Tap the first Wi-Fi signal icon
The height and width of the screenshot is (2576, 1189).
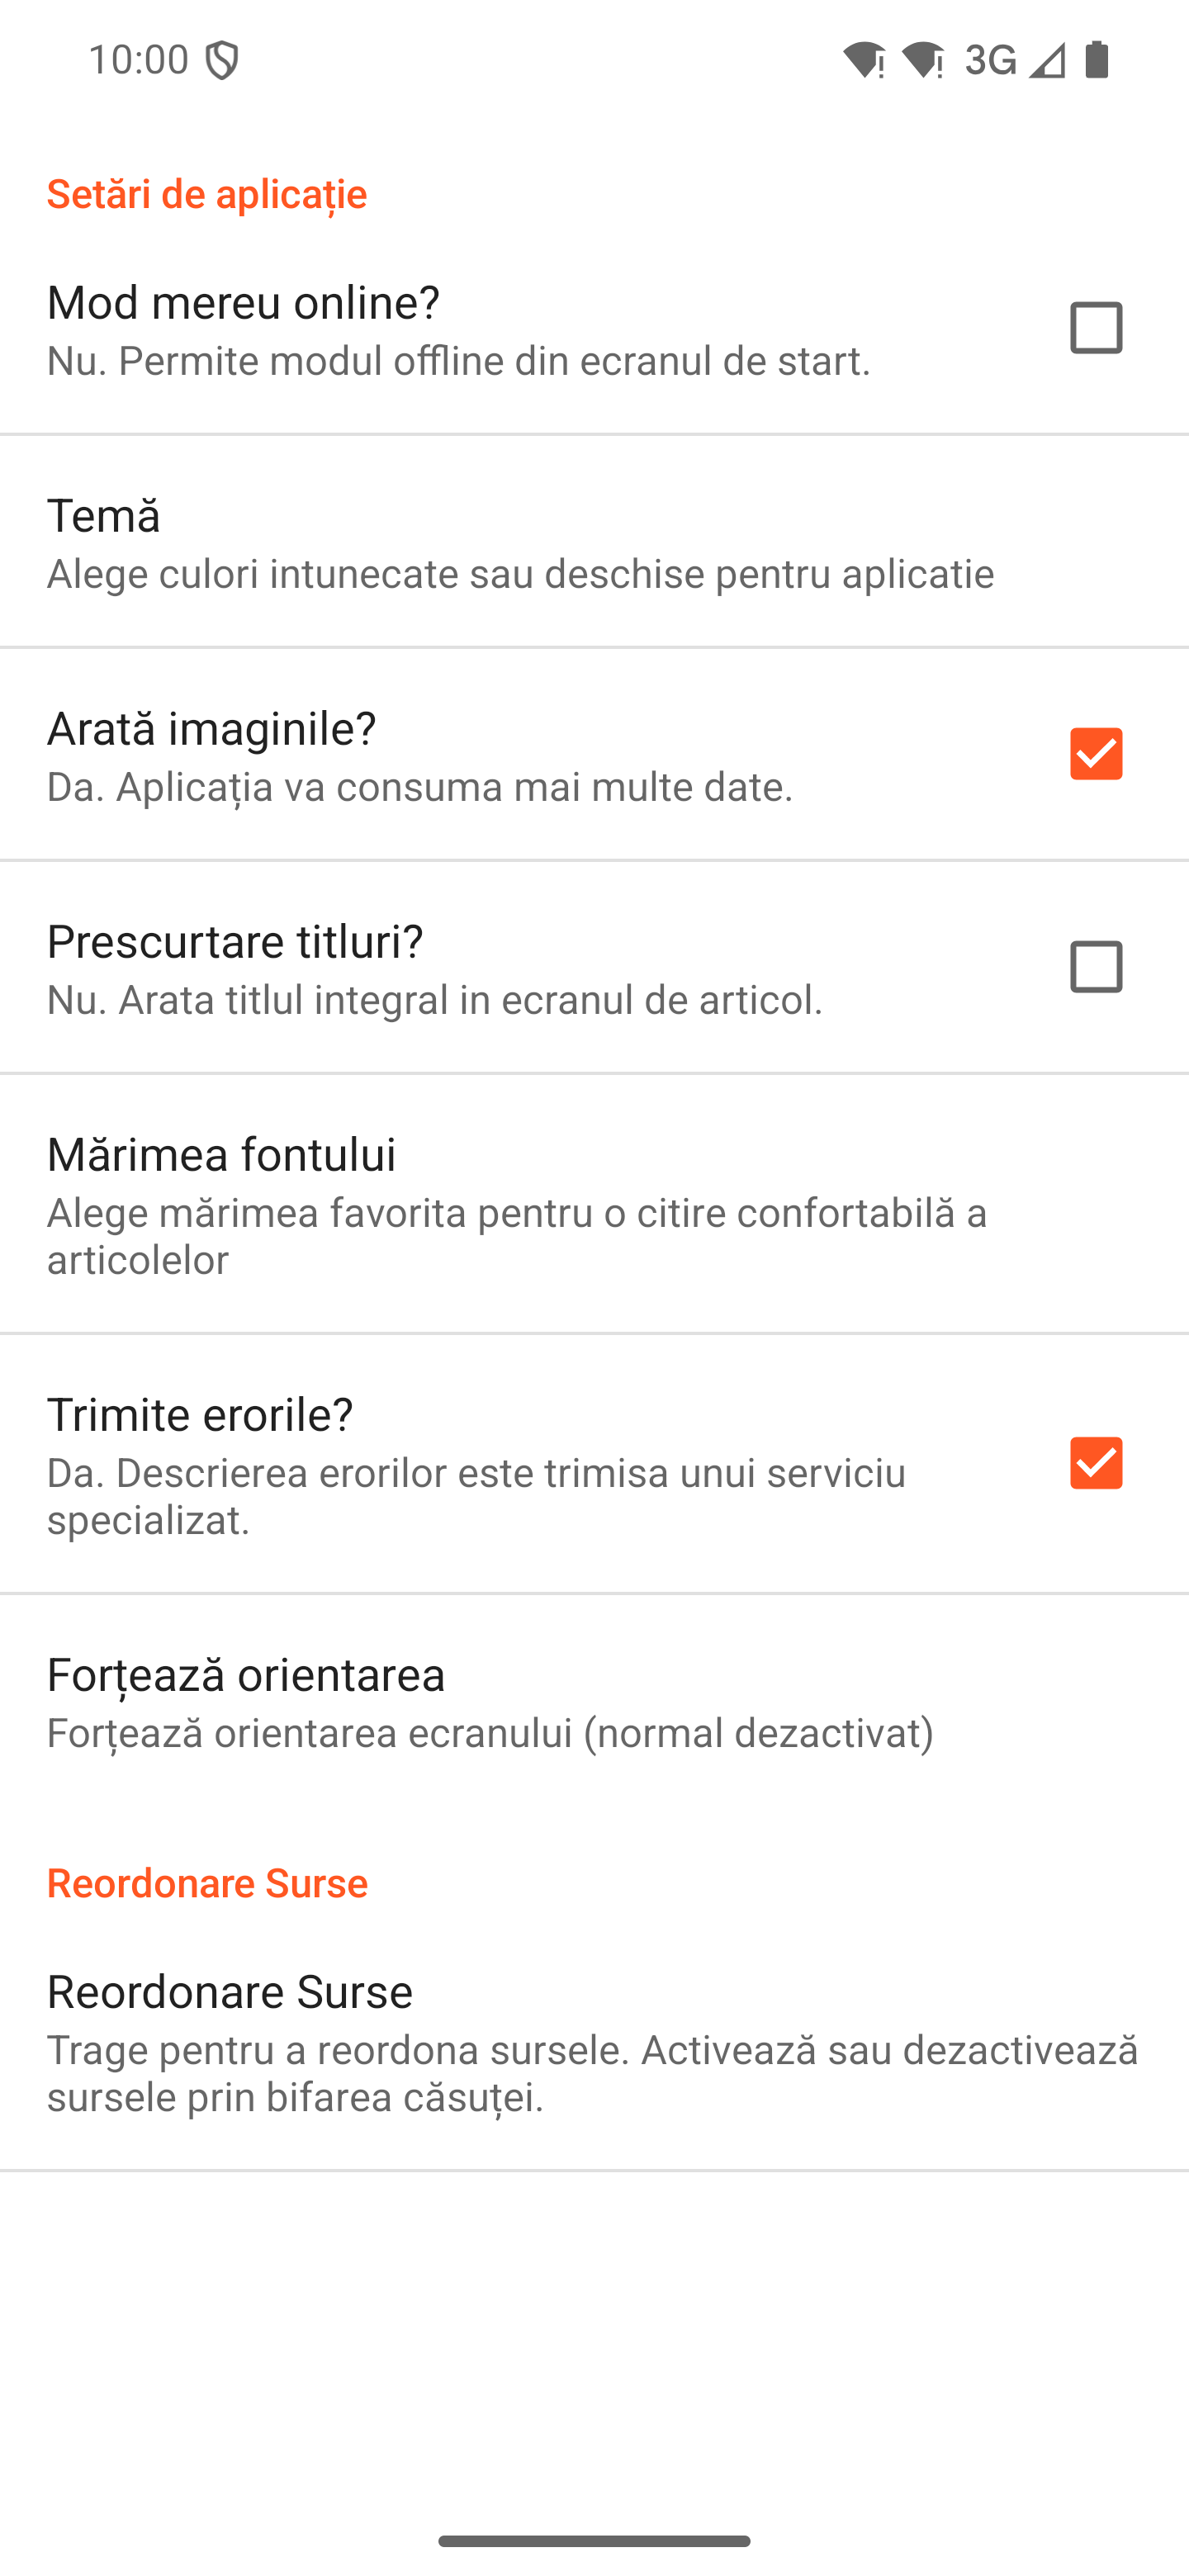pos(863,61)
